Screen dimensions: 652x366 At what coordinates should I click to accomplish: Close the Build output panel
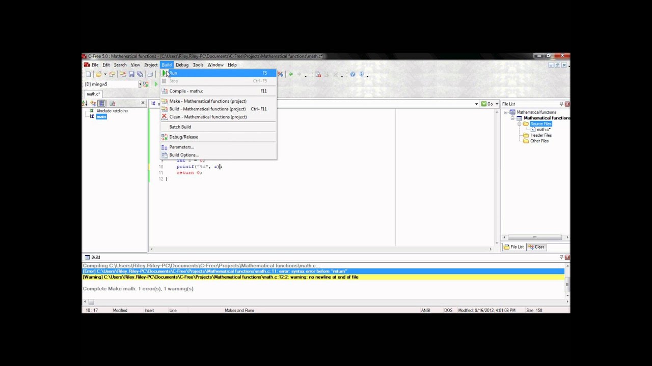point(567,258)
